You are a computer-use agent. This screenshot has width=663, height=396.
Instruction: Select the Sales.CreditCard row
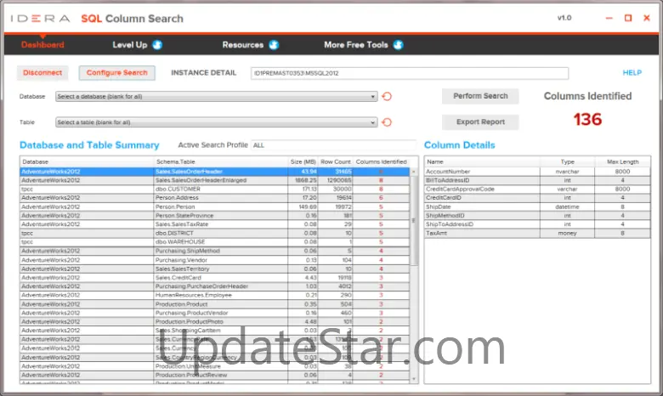point(215,278)
